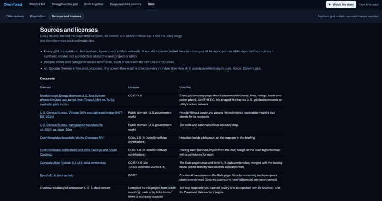Click the License column header
382x201 pixels.
[x=134, y=87]
